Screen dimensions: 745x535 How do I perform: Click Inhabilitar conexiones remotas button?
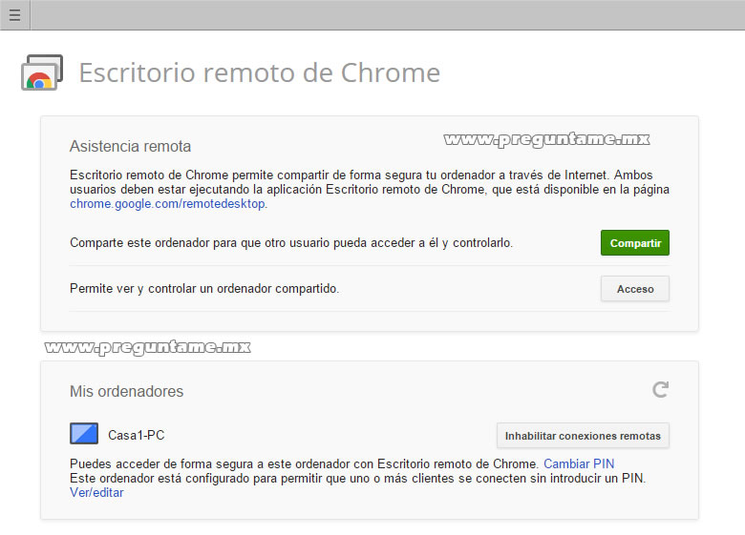[x=583, y=436]
